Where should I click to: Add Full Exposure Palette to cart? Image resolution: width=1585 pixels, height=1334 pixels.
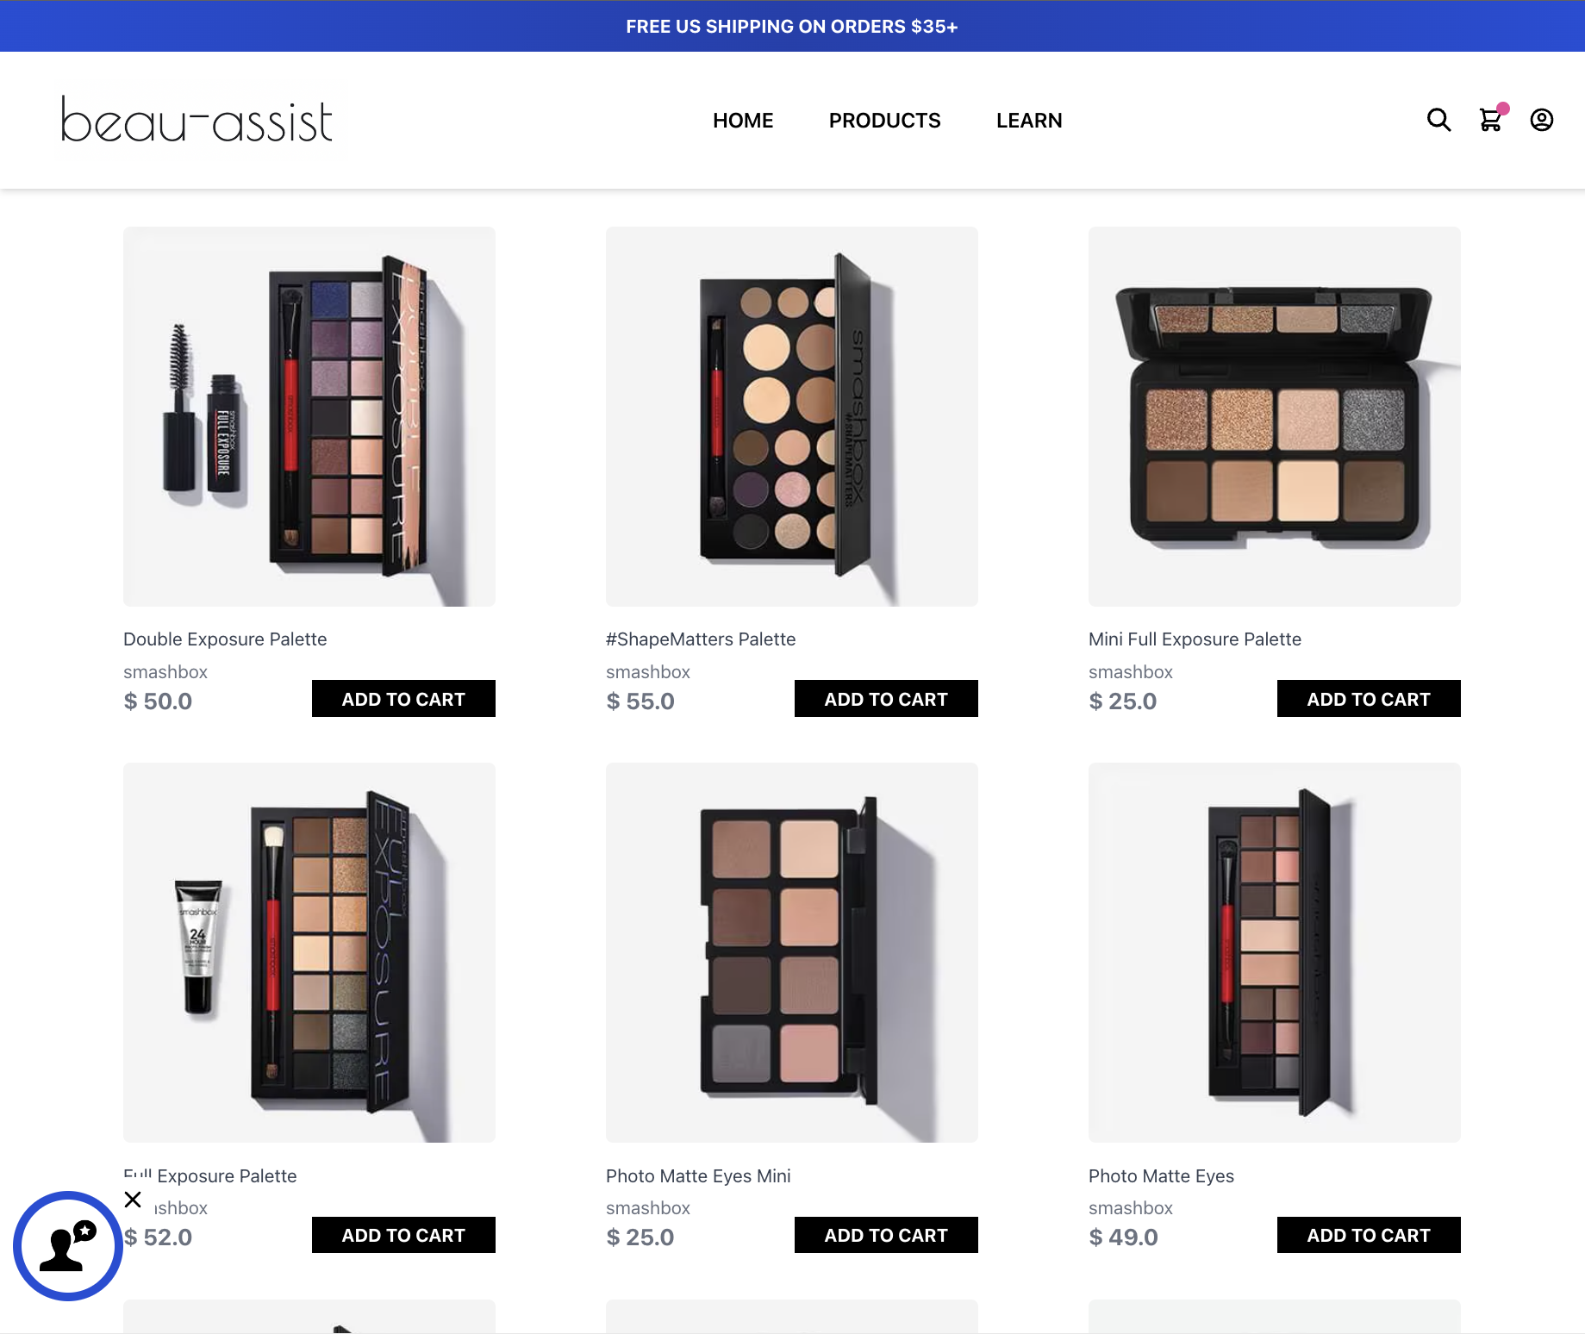pyautogui.click(x=403, y=1235)
